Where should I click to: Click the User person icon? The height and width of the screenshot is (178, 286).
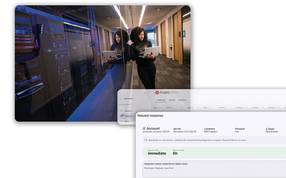tap(266, 129)
